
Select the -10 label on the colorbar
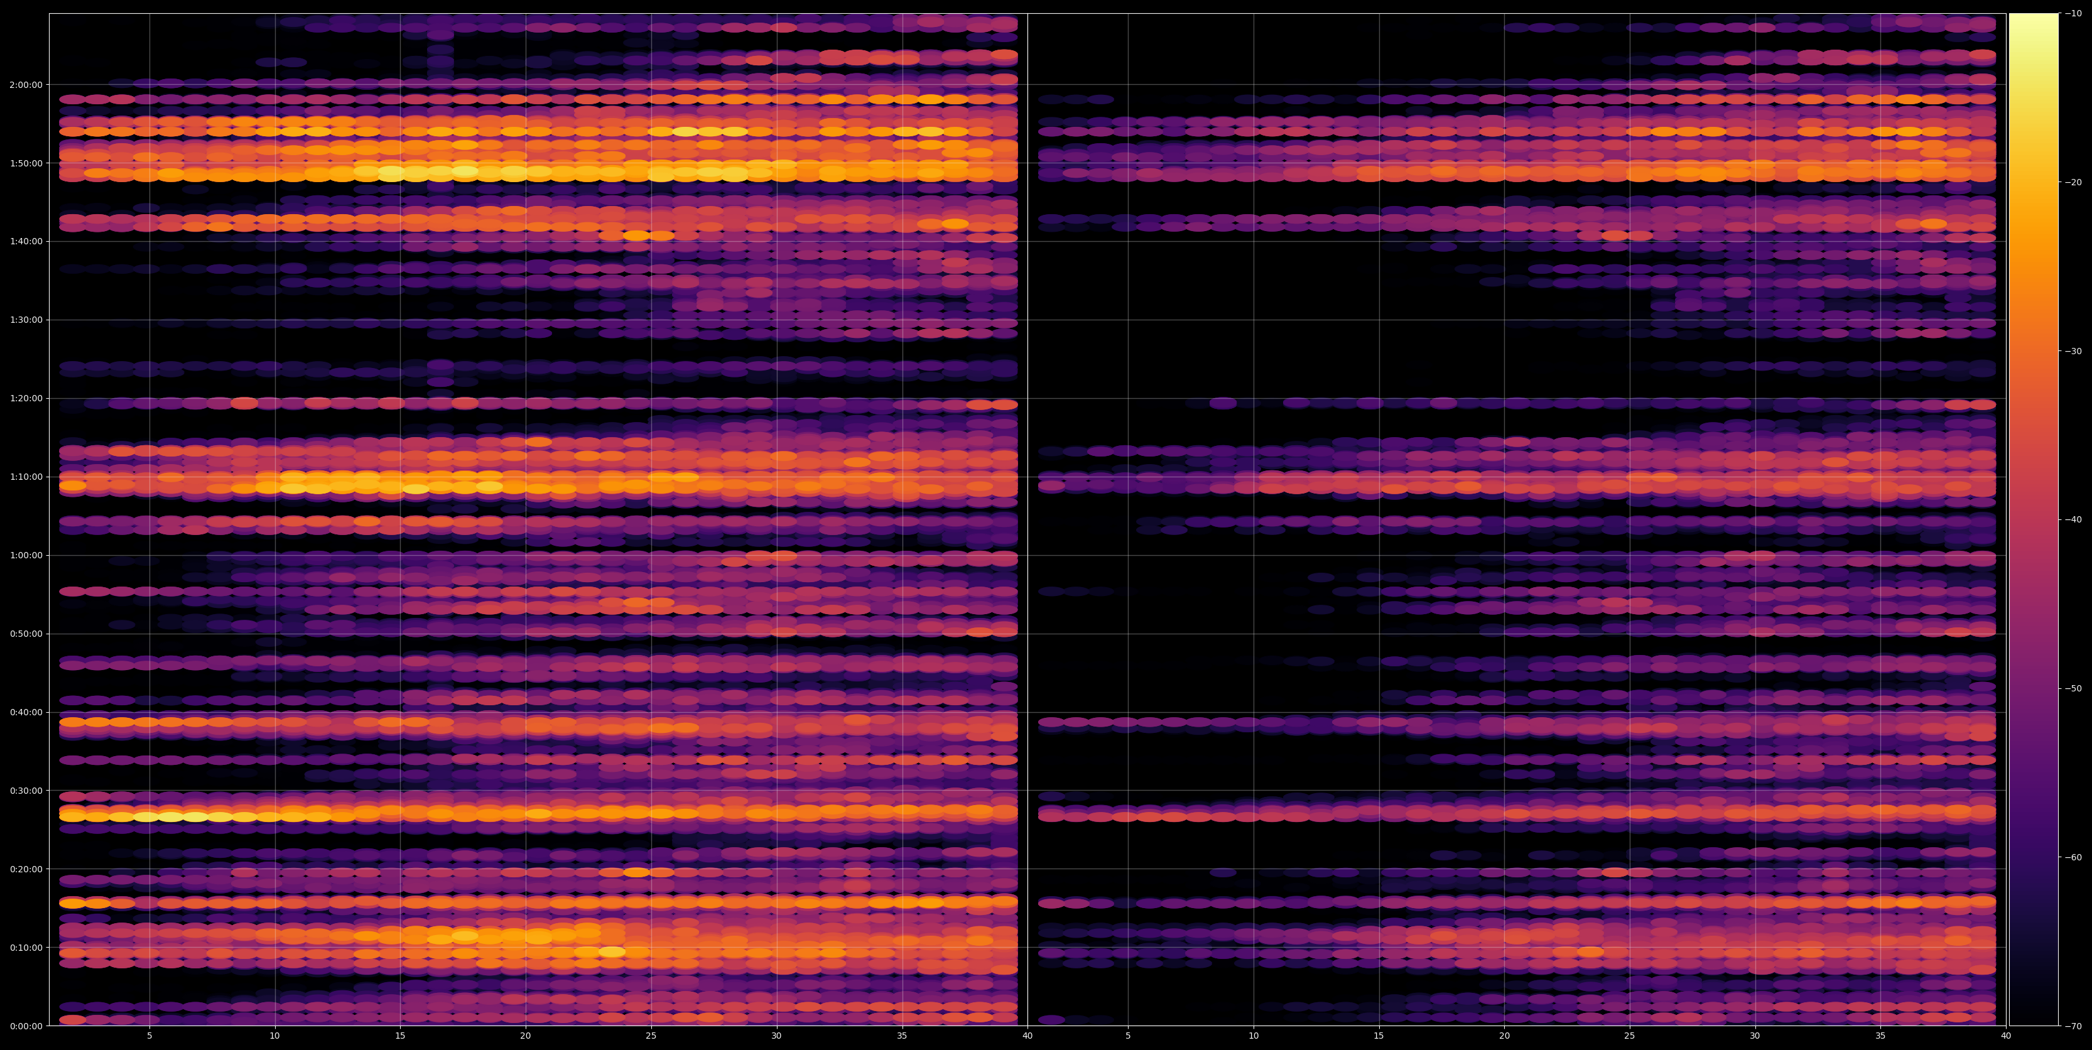(2073, 13)
